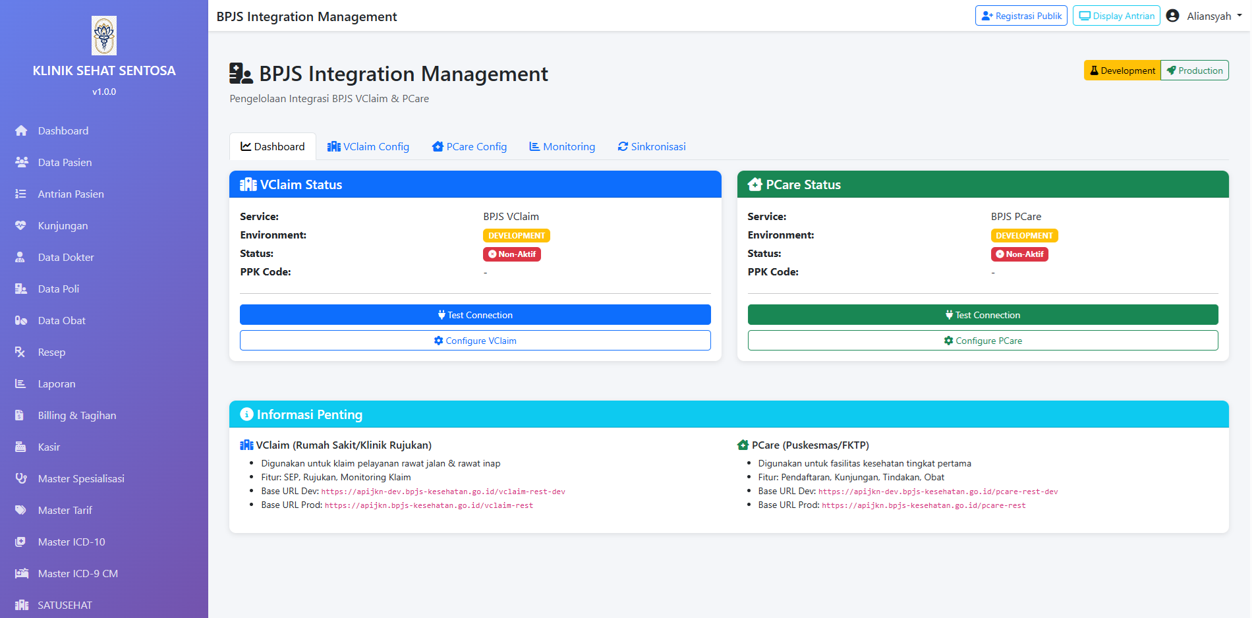Click the Configure PCare button
The width and height of the screenshot is (1252, 618).
(x=983, y=341)
